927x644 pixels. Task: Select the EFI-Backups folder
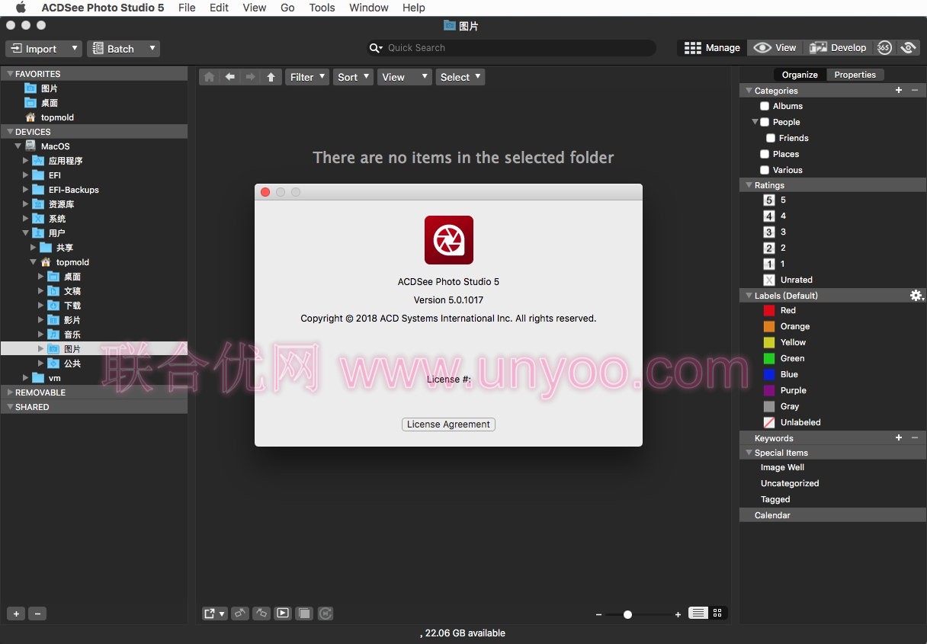point(74,190)
